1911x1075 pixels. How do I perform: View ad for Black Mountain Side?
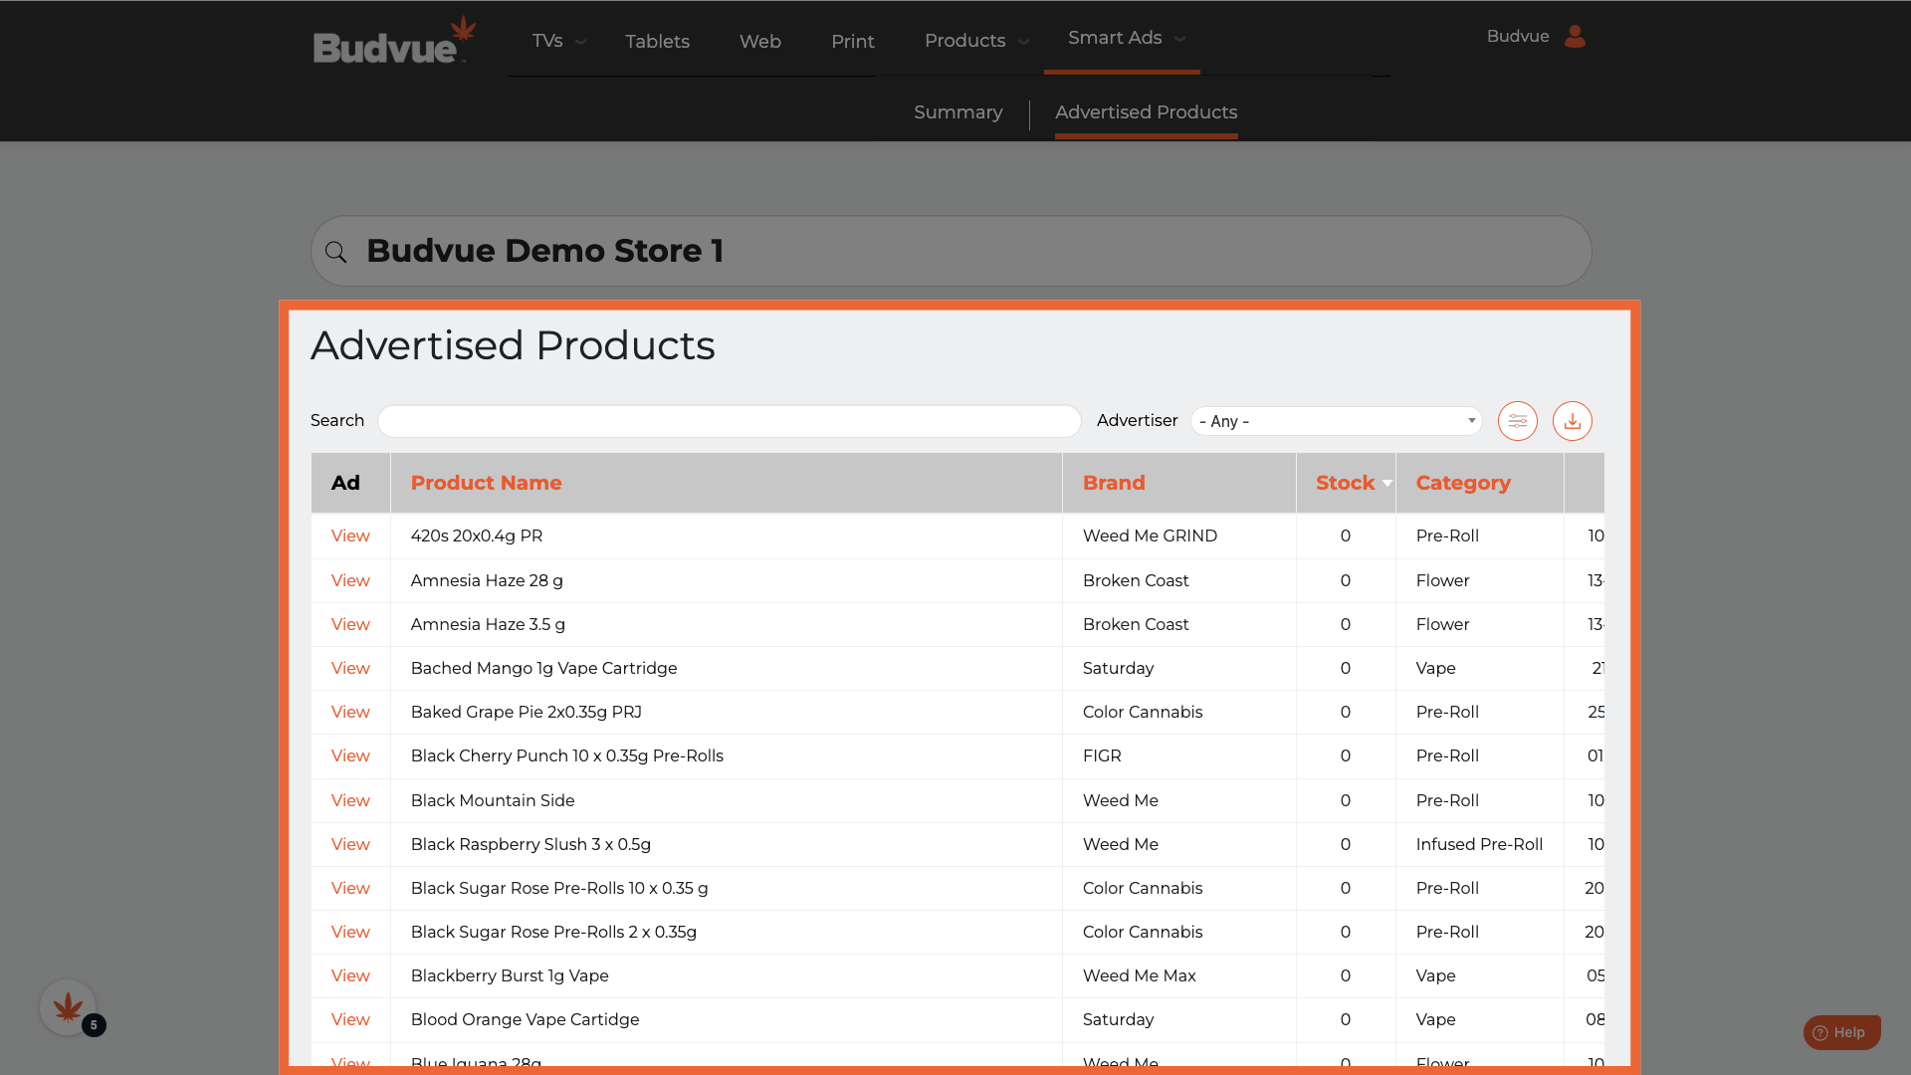tap(350, 800)
